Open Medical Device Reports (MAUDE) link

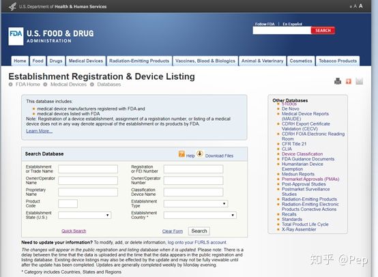(305, 116)
